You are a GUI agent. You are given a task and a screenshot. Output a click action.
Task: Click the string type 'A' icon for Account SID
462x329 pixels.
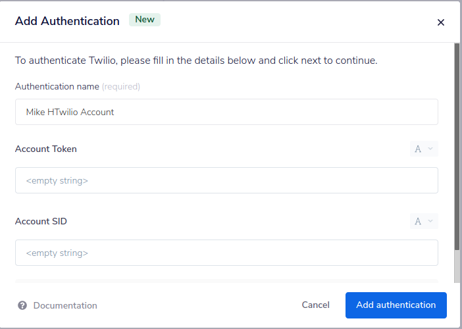(x=418, y=222)
